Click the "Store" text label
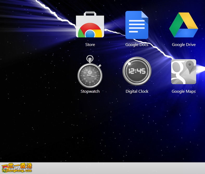The image size is (205, 174). point(90,45)
